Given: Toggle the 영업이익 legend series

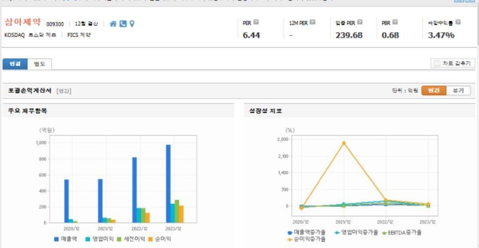Looking at the screenshot, I should (x=100, y=239).
